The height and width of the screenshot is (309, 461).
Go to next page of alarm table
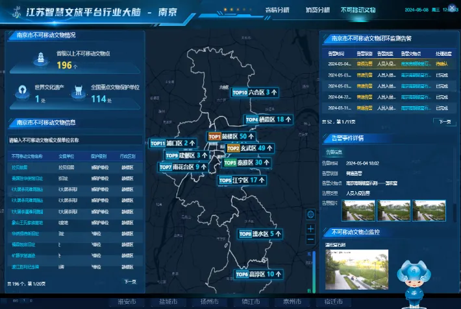coord(443,121)
